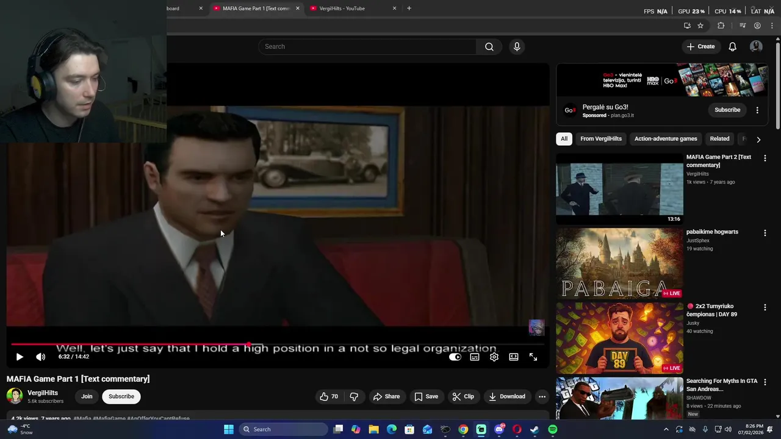Close the MAFIA Game Part 1 browser tab
Screen dimensions: 781x439
pyautogui.click(x=298, y=9)
